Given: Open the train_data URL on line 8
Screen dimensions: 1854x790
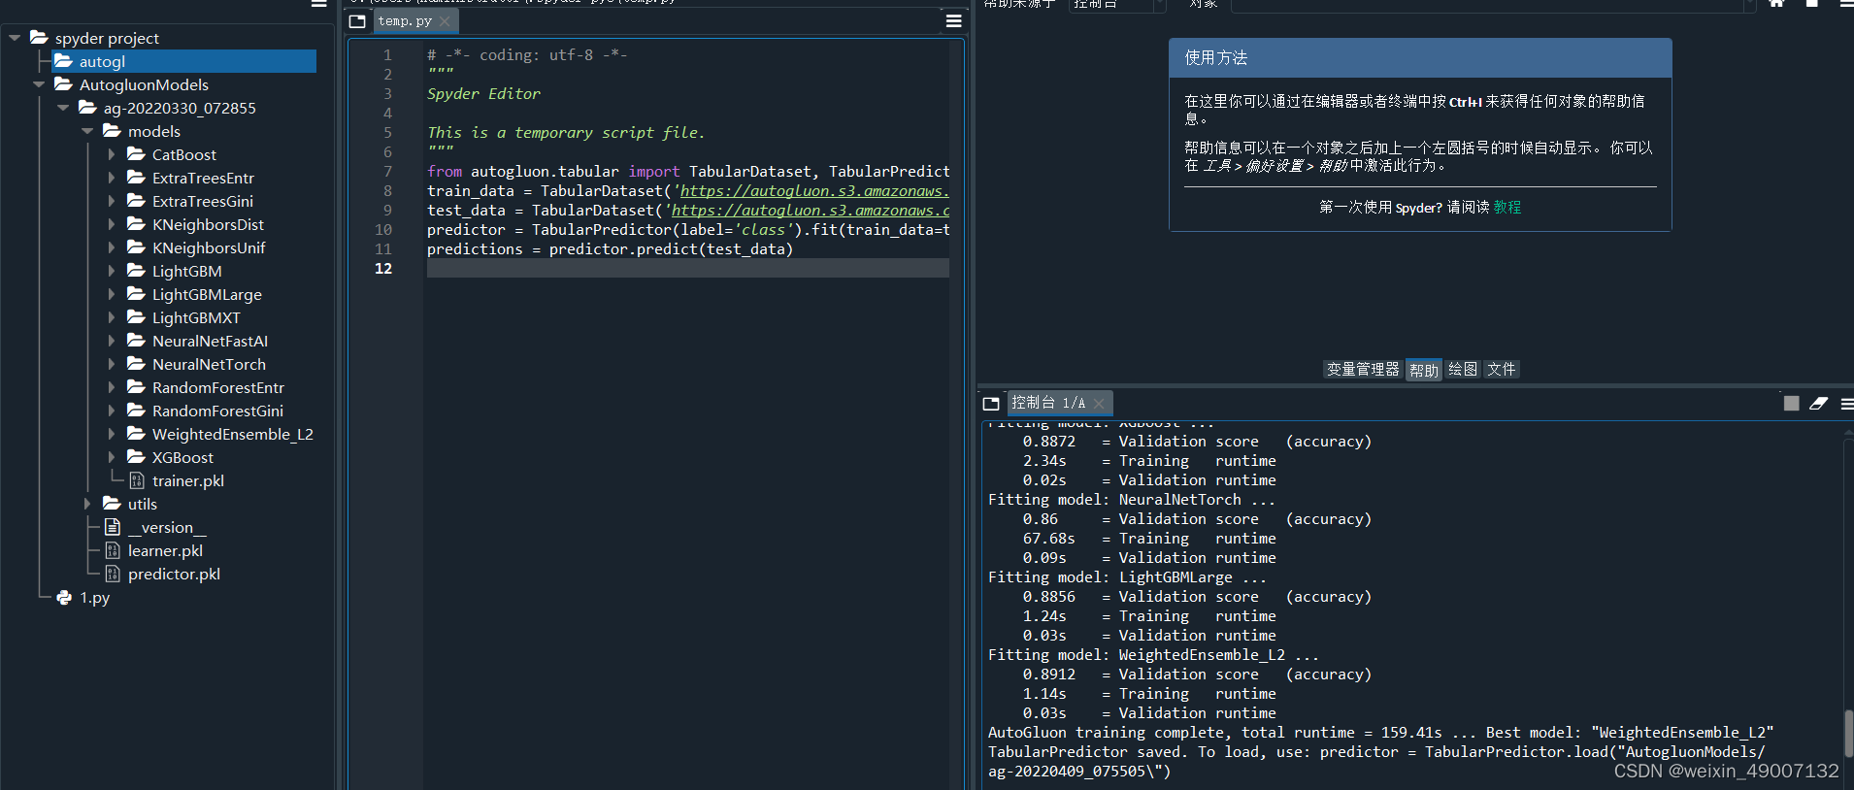Looking at the screenshot, I should click(x=814, y=191).
